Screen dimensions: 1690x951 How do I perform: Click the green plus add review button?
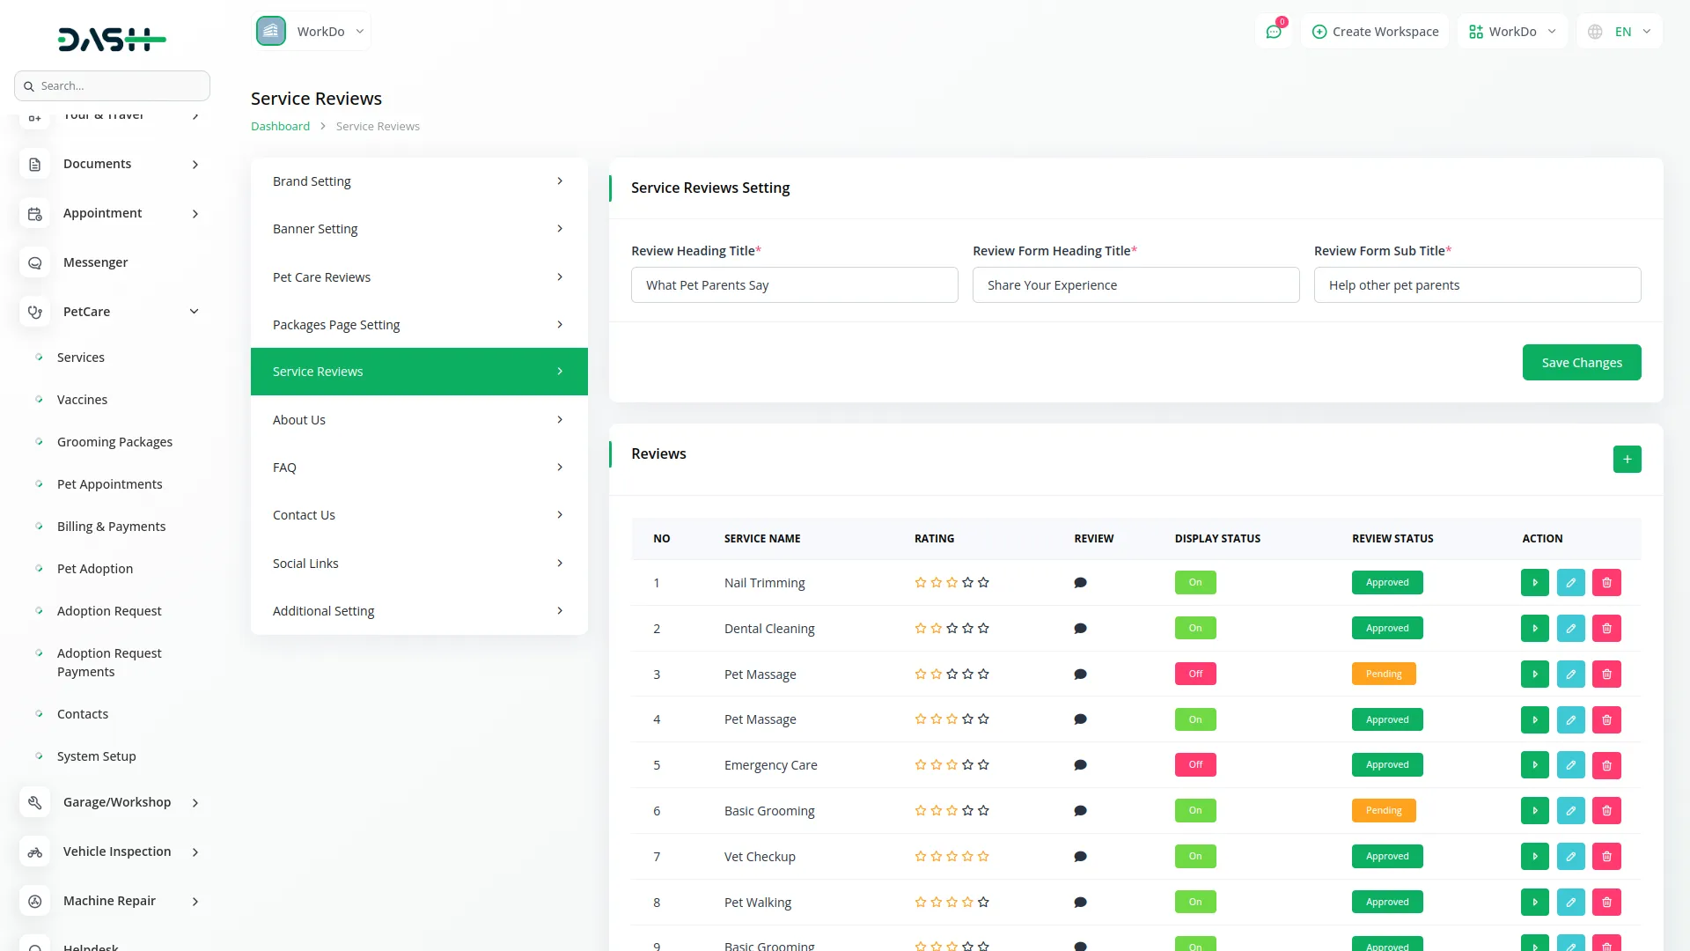[1627, 459]
